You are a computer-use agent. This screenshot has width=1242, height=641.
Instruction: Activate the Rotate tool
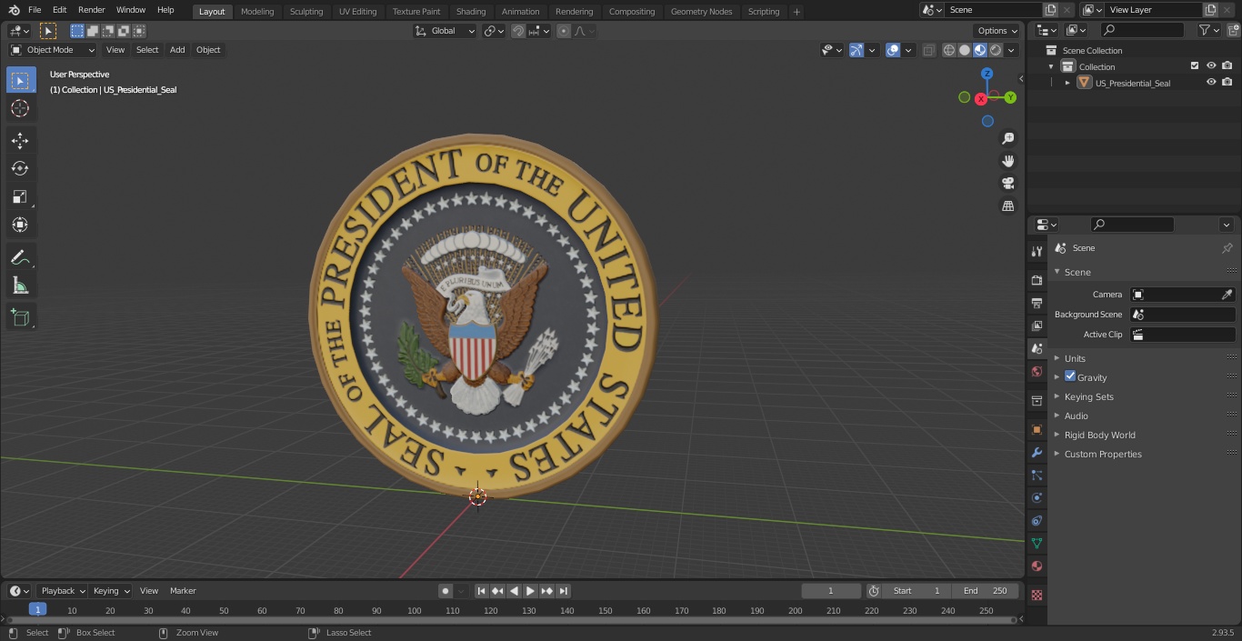pyautogui.click(x=20, y=168)
